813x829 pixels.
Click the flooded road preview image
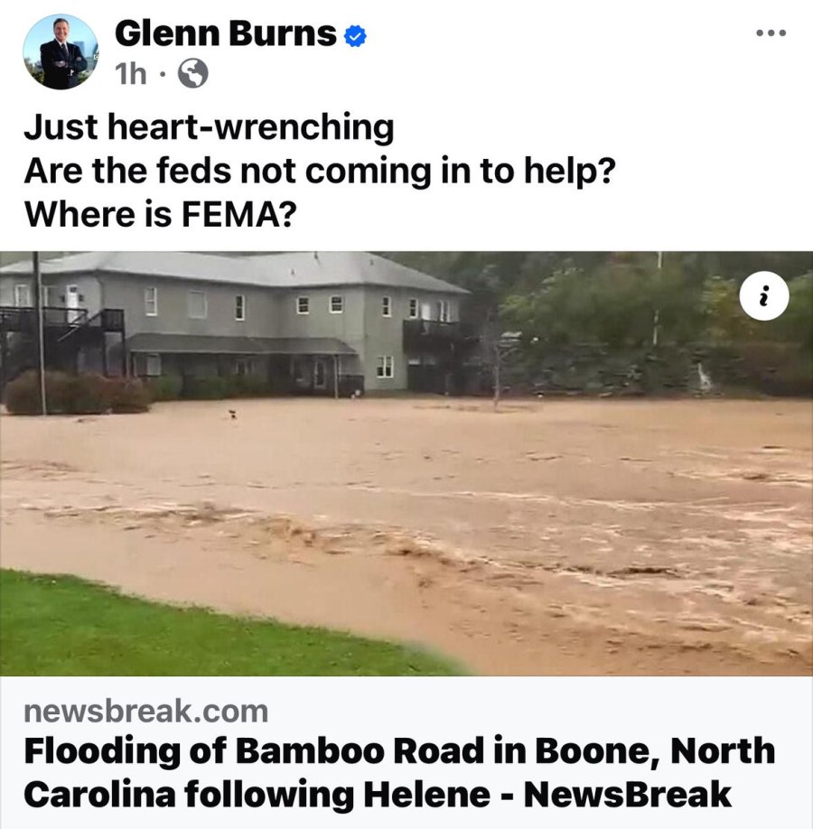(x=406, y=463)
